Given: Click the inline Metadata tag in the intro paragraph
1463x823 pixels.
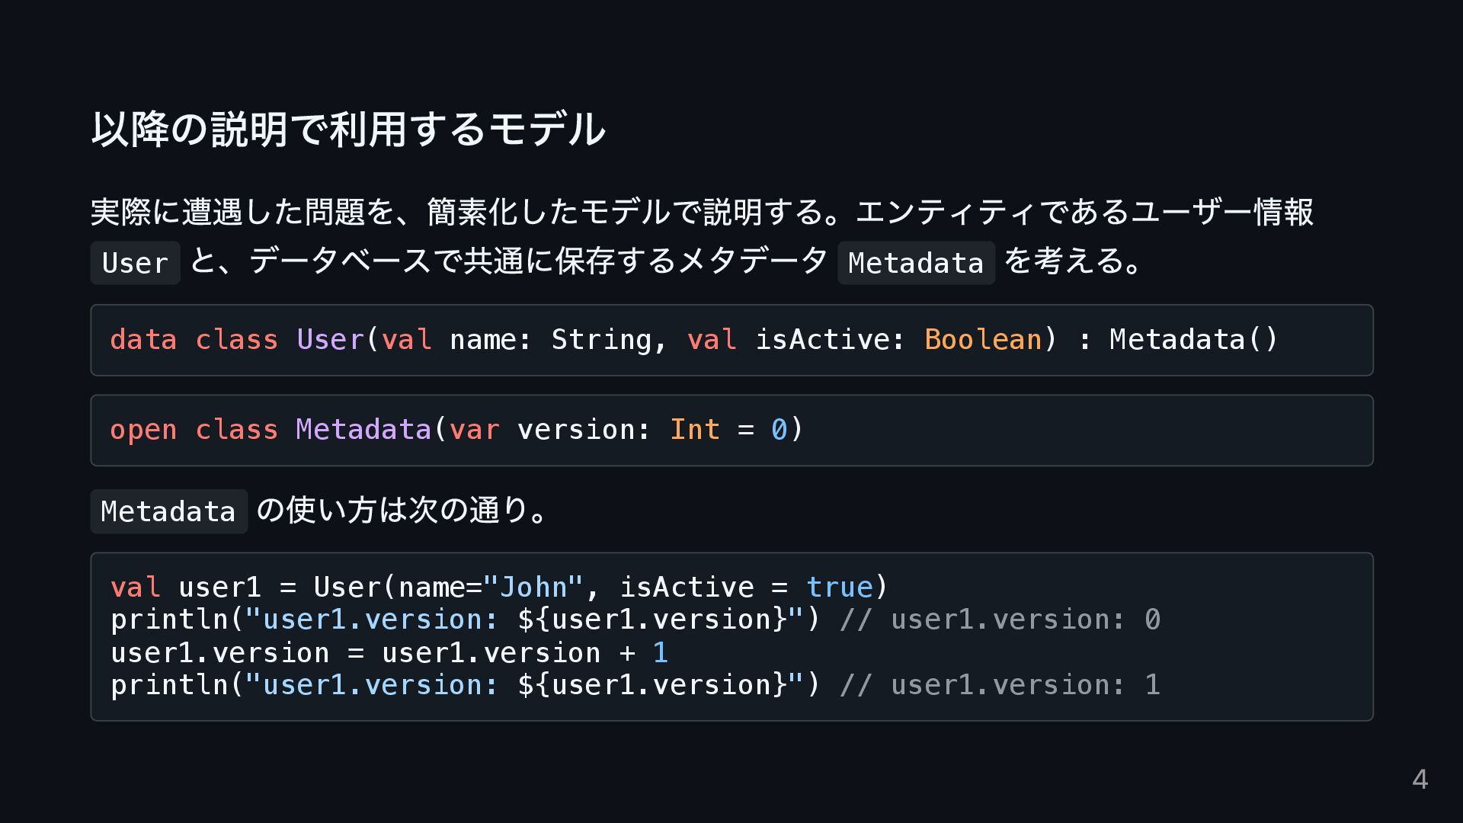Looking at the screenshot, I should [915, 263].
